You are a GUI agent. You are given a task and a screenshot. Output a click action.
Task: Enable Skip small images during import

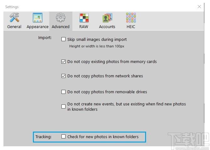pos(64,40)
